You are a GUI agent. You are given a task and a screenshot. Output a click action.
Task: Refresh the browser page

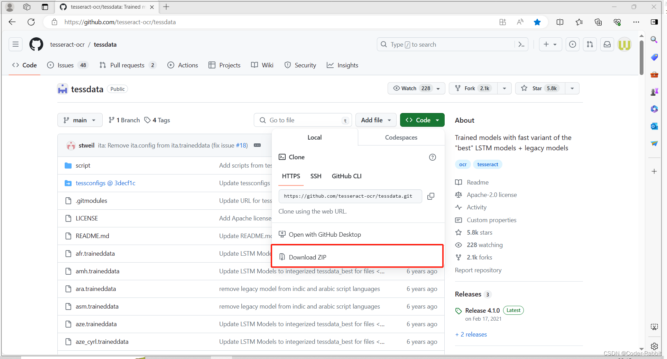[x=31, y=22]
